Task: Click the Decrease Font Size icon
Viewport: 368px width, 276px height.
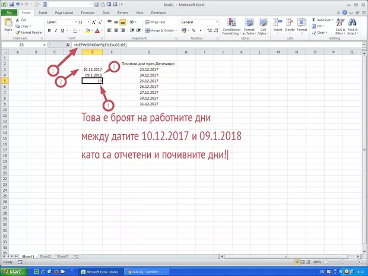Action: 100,23
